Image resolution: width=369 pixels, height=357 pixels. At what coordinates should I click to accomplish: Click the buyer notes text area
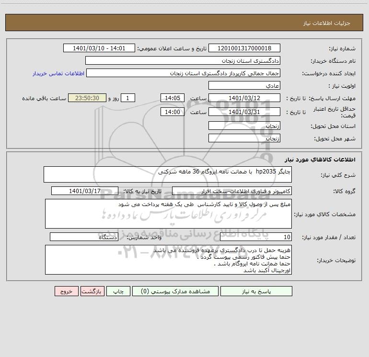click(x=168, y=260)
